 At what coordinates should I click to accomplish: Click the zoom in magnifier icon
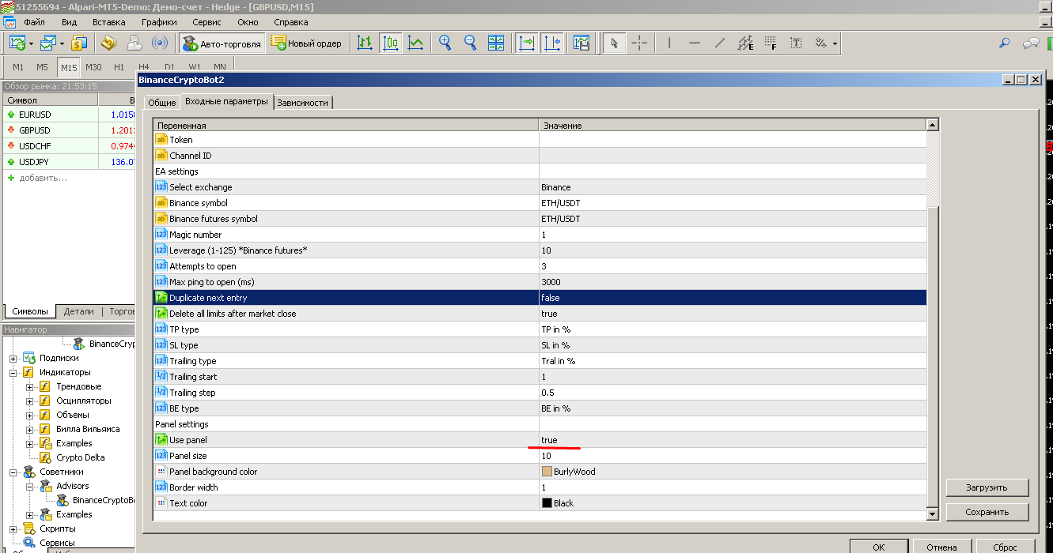(445, 43)
